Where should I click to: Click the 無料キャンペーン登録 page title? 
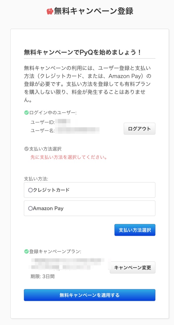94,11
